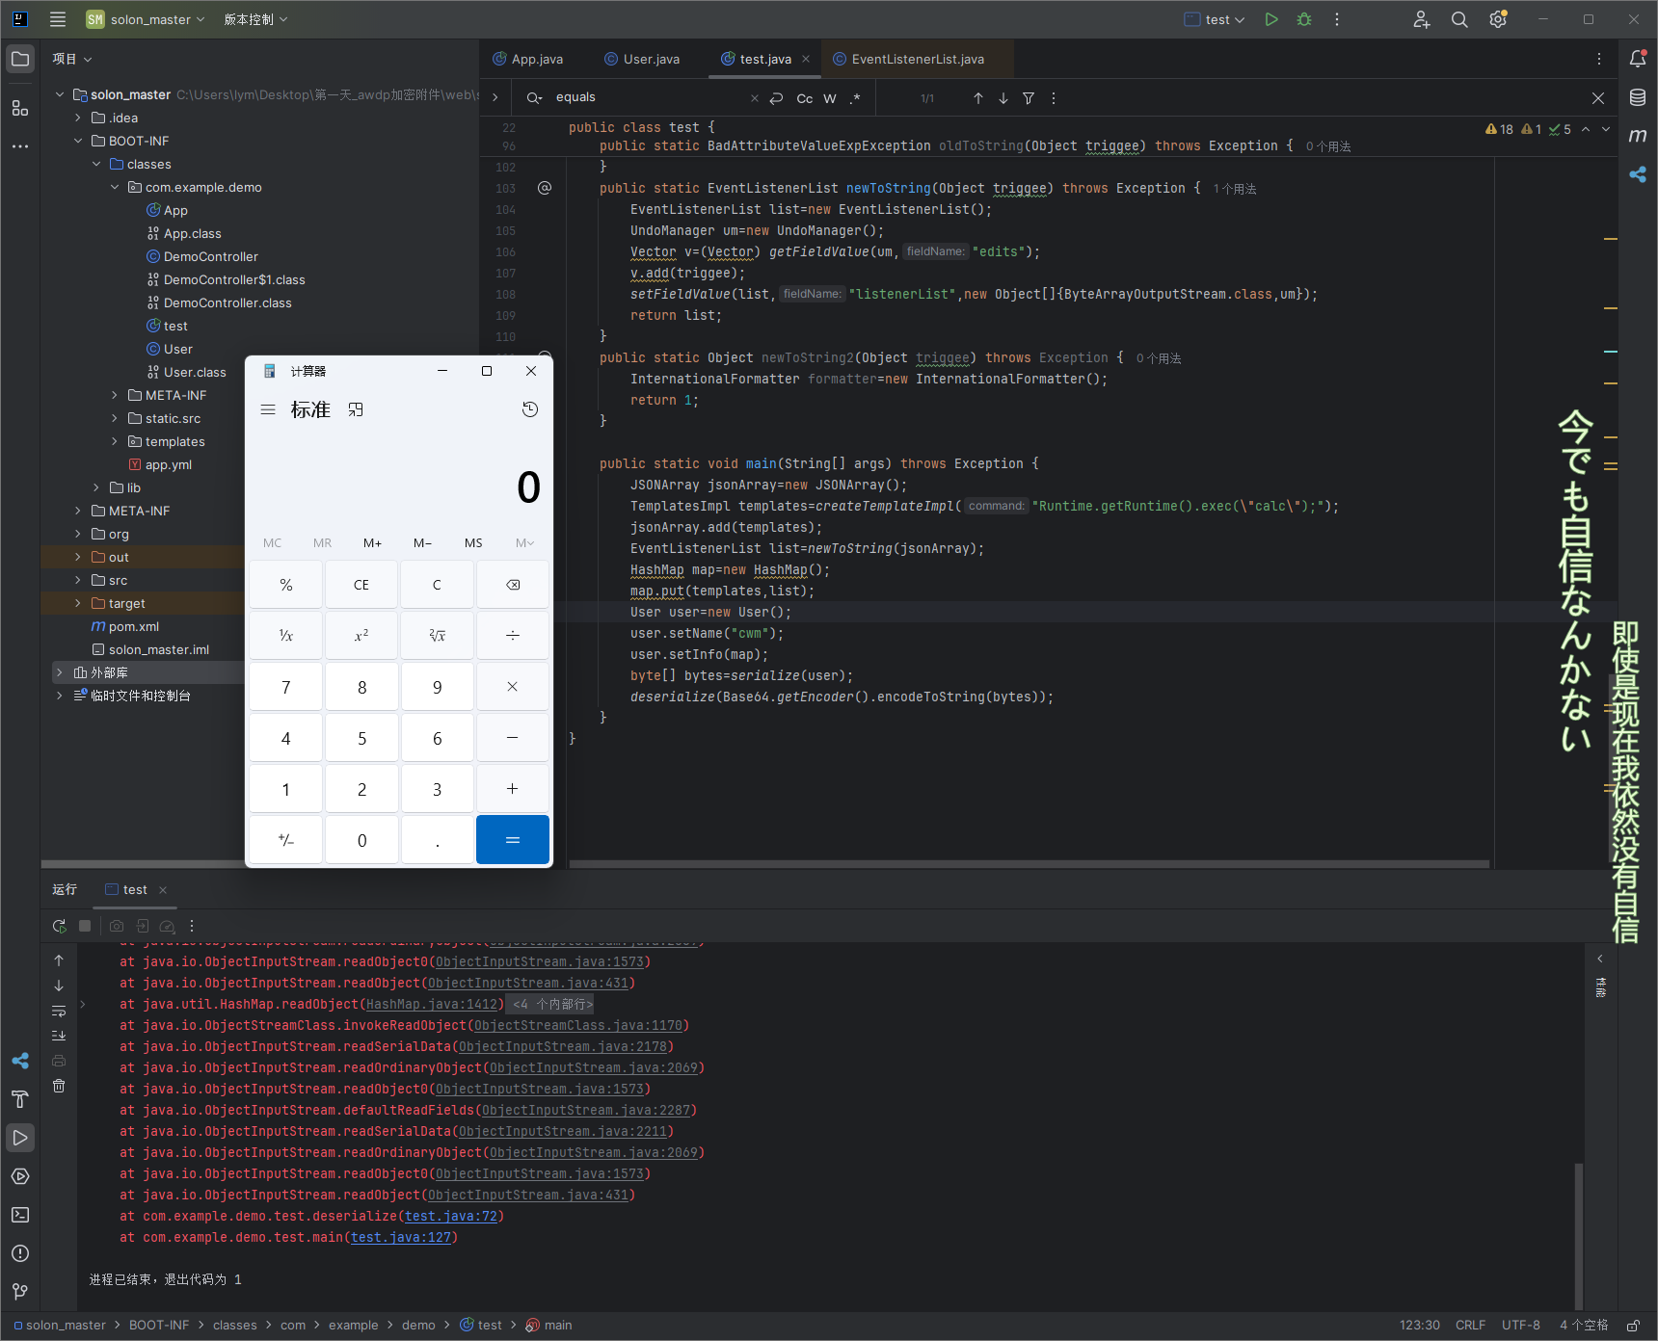This screenshot has width=1658, height=1341.
Task: Rerun test in the Run panel
Action: (59, 926)
